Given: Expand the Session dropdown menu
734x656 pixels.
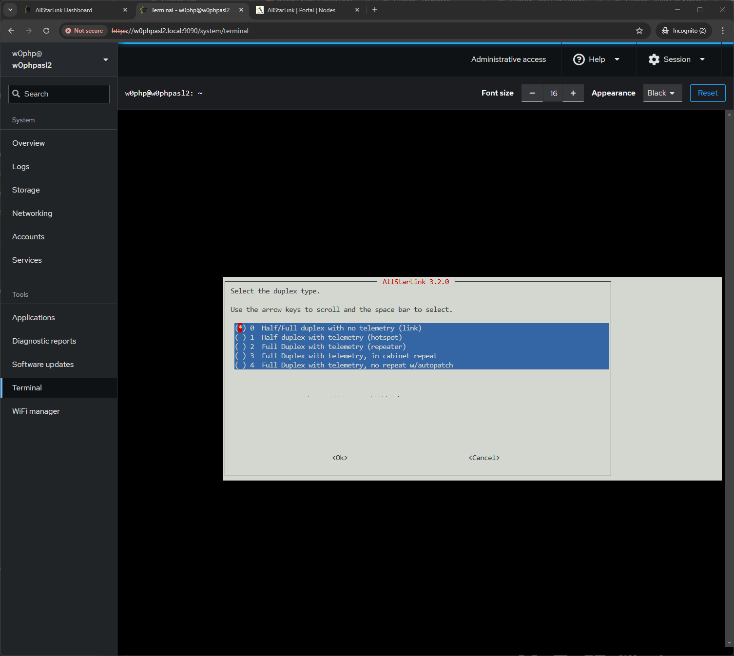Looking at the screenshot, I should (677, 59).
